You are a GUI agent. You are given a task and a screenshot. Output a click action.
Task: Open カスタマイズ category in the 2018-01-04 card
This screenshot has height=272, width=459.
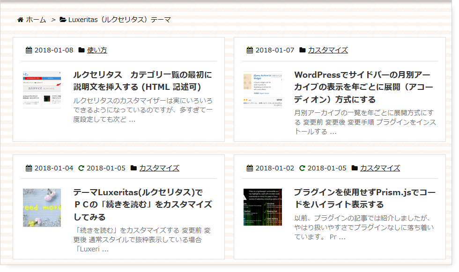coord(159,168)
